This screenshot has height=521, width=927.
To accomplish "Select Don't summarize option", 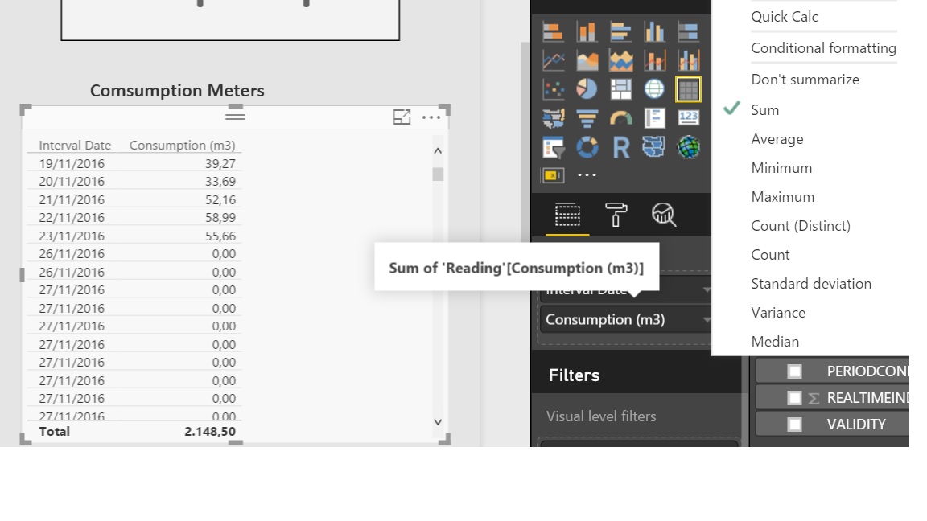I will tap(805, 79).
